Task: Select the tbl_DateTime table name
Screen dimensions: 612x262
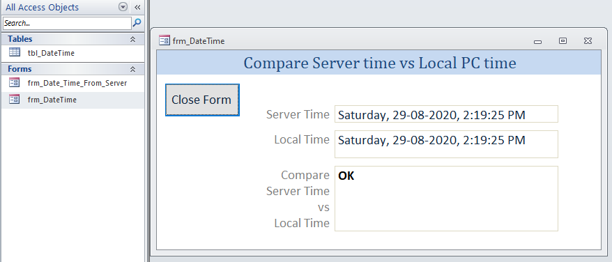Action: point(51,53)
